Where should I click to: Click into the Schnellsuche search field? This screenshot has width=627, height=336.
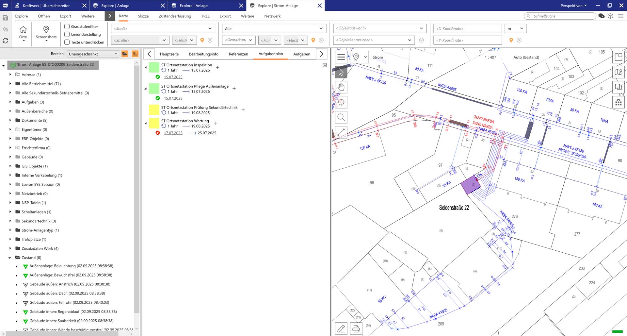[562, 16]
